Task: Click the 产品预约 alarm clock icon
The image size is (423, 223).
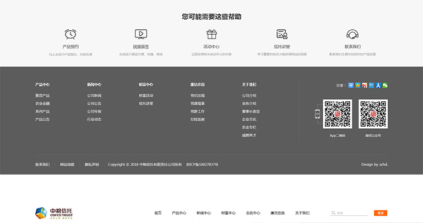Action: pos(70,34)
